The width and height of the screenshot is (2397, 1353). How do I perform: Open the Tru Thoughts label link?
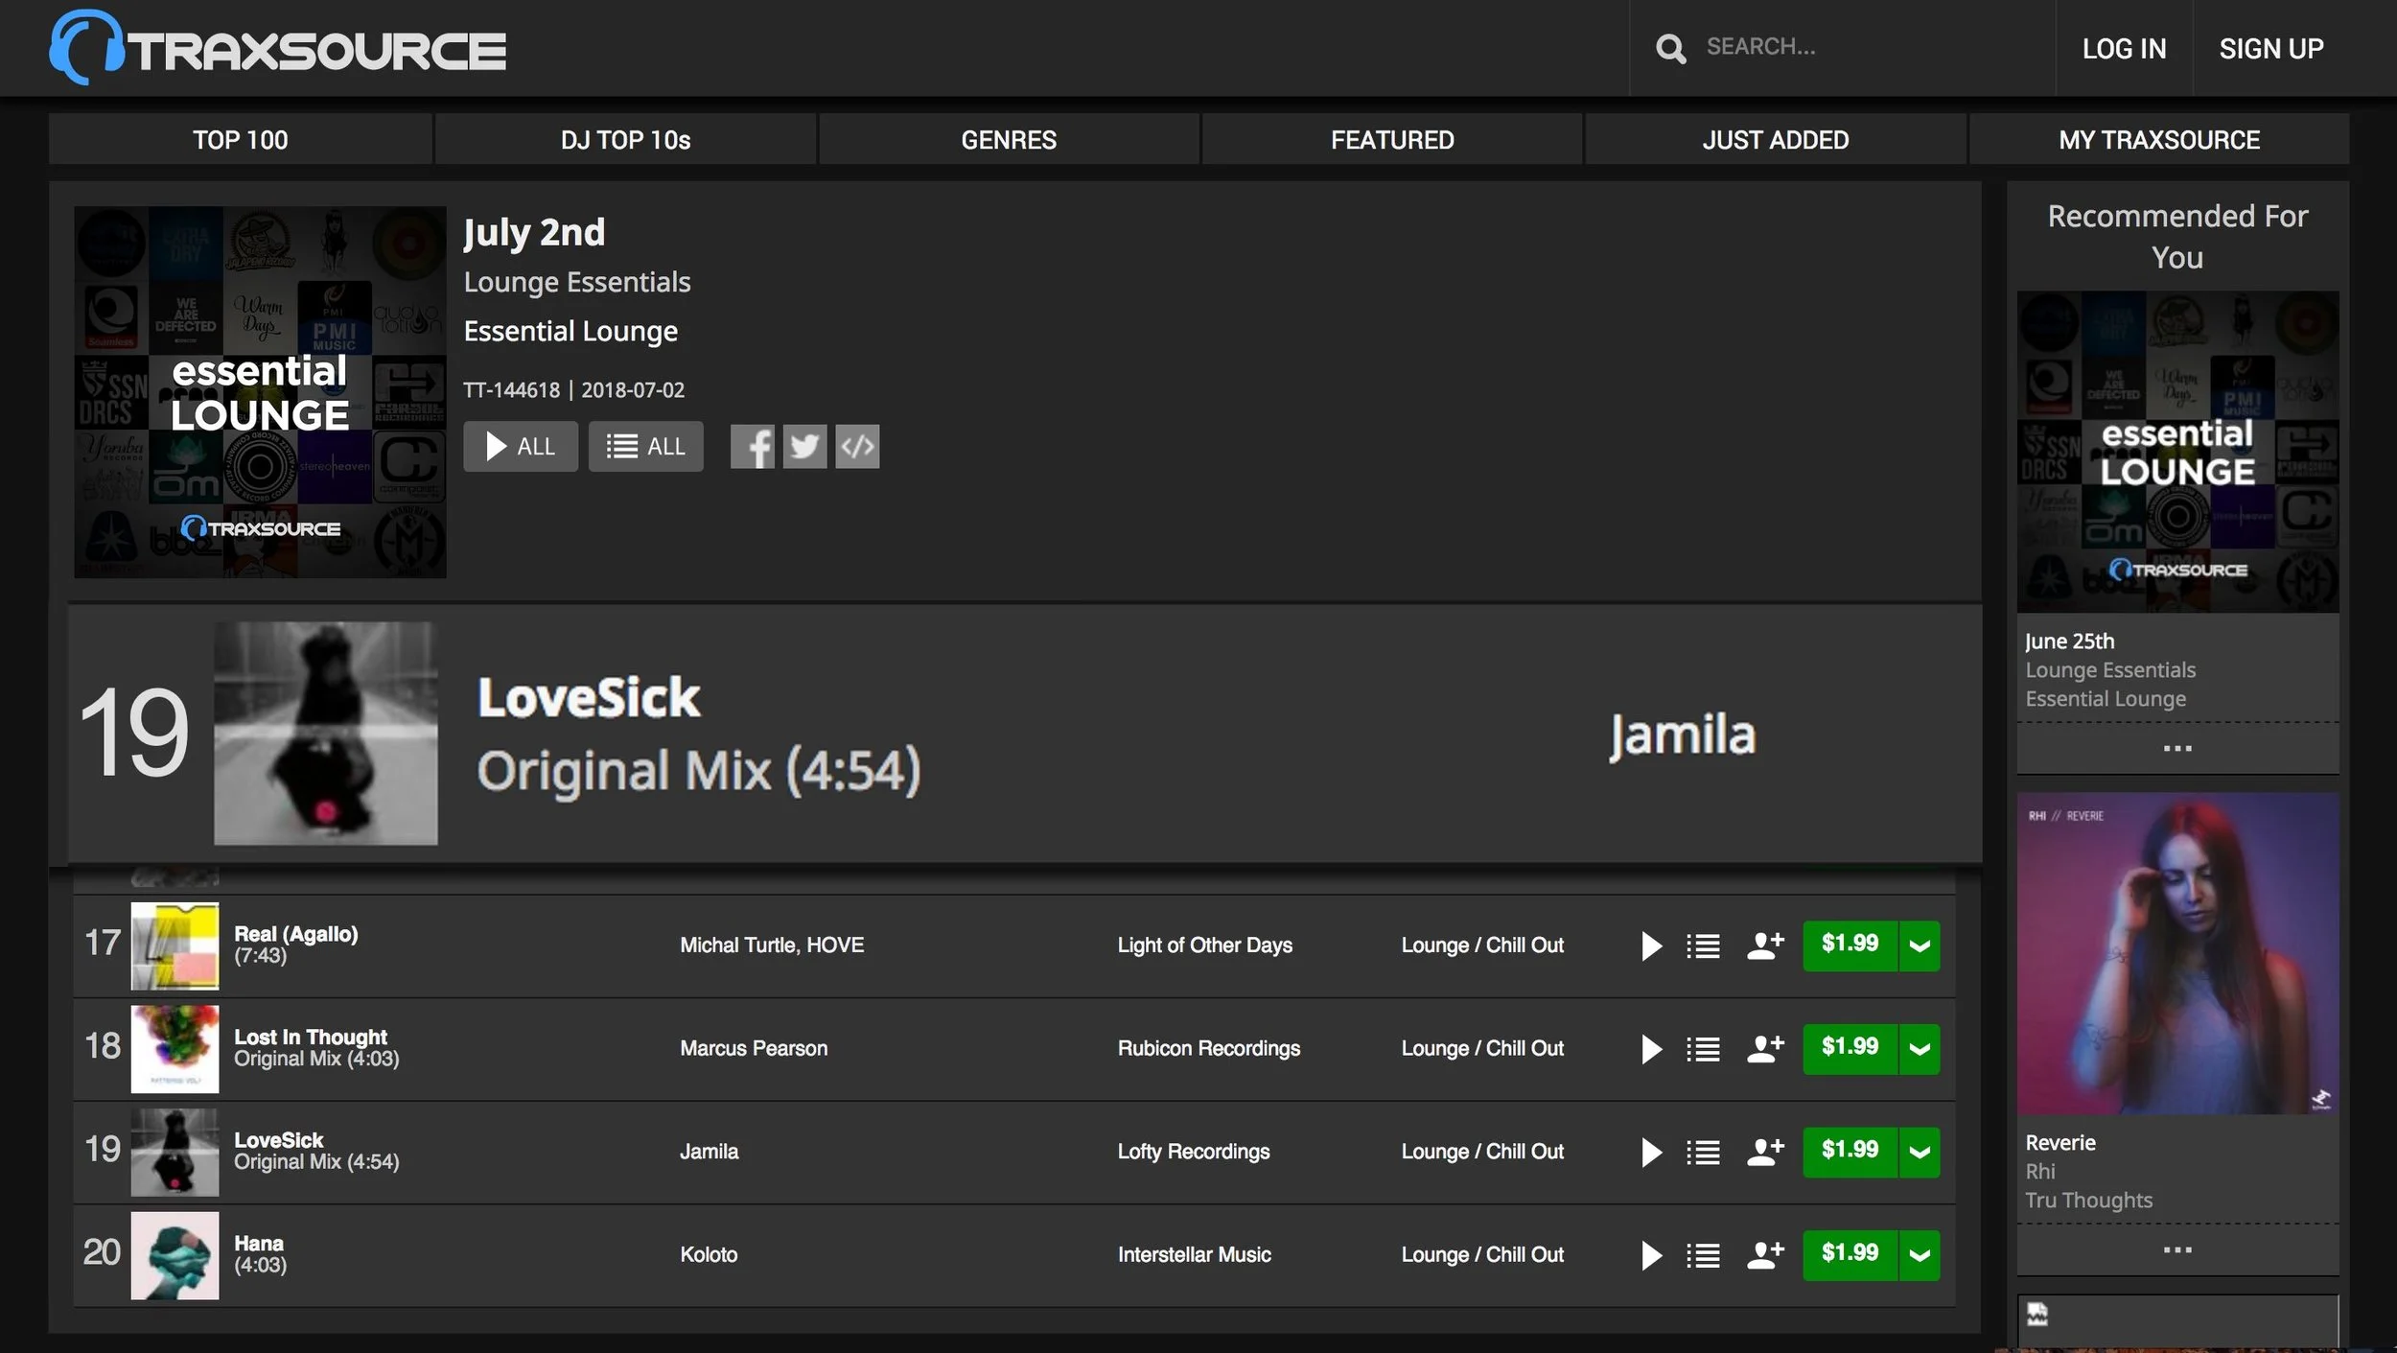tap(2088, 1201)
